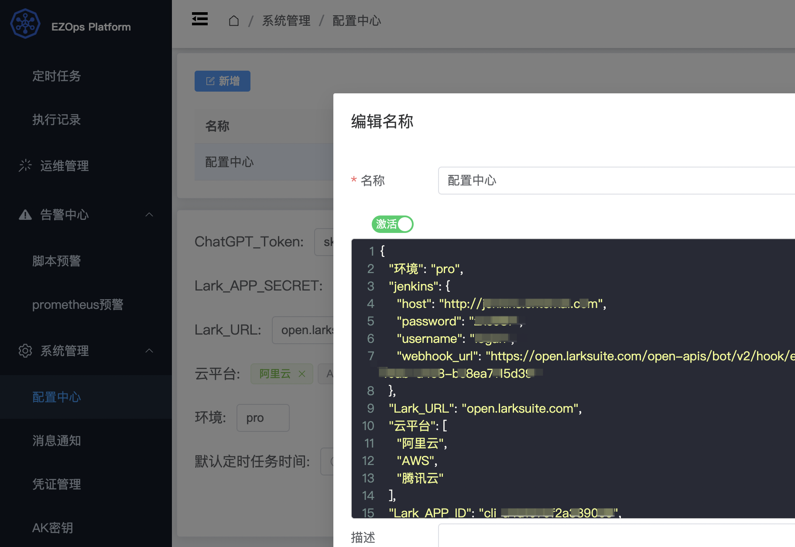795x547 pixels.
Task: Click the 环境 input showing pro
Action: click(x=263, y=418)
